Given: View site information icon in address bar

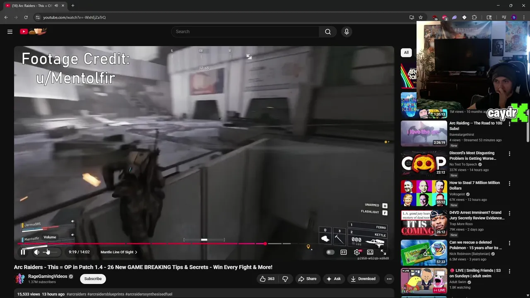Looking at the screenshot, I should (38, 17).
